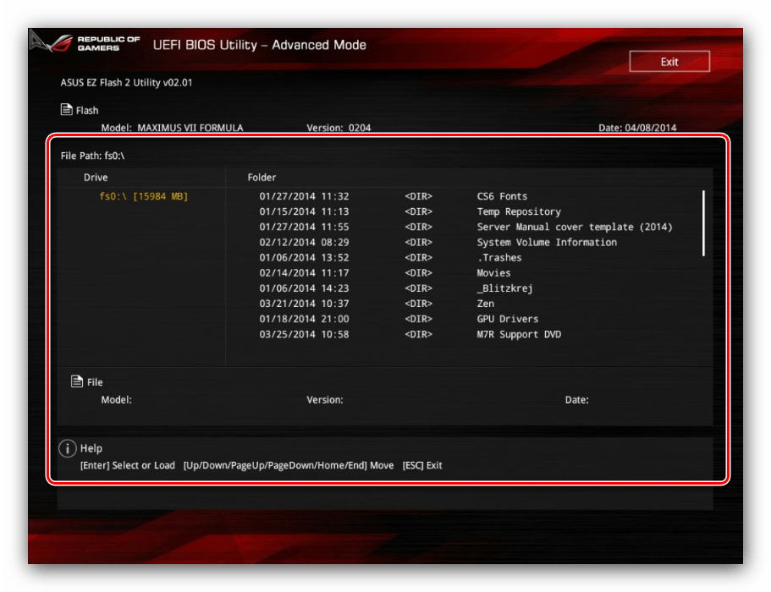
Task: Click the File section document icon
Action: (77, 381)
